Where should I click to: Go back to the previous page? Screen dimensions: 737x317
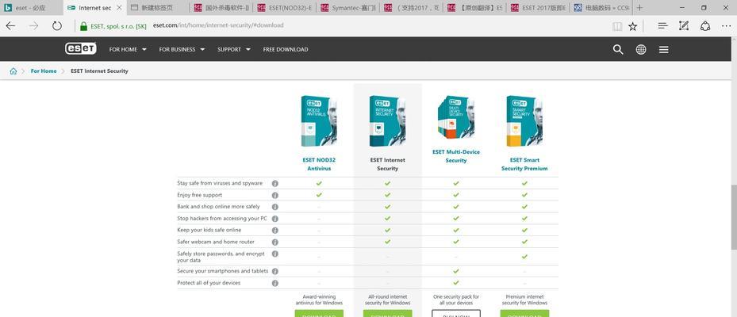point(10,26)
